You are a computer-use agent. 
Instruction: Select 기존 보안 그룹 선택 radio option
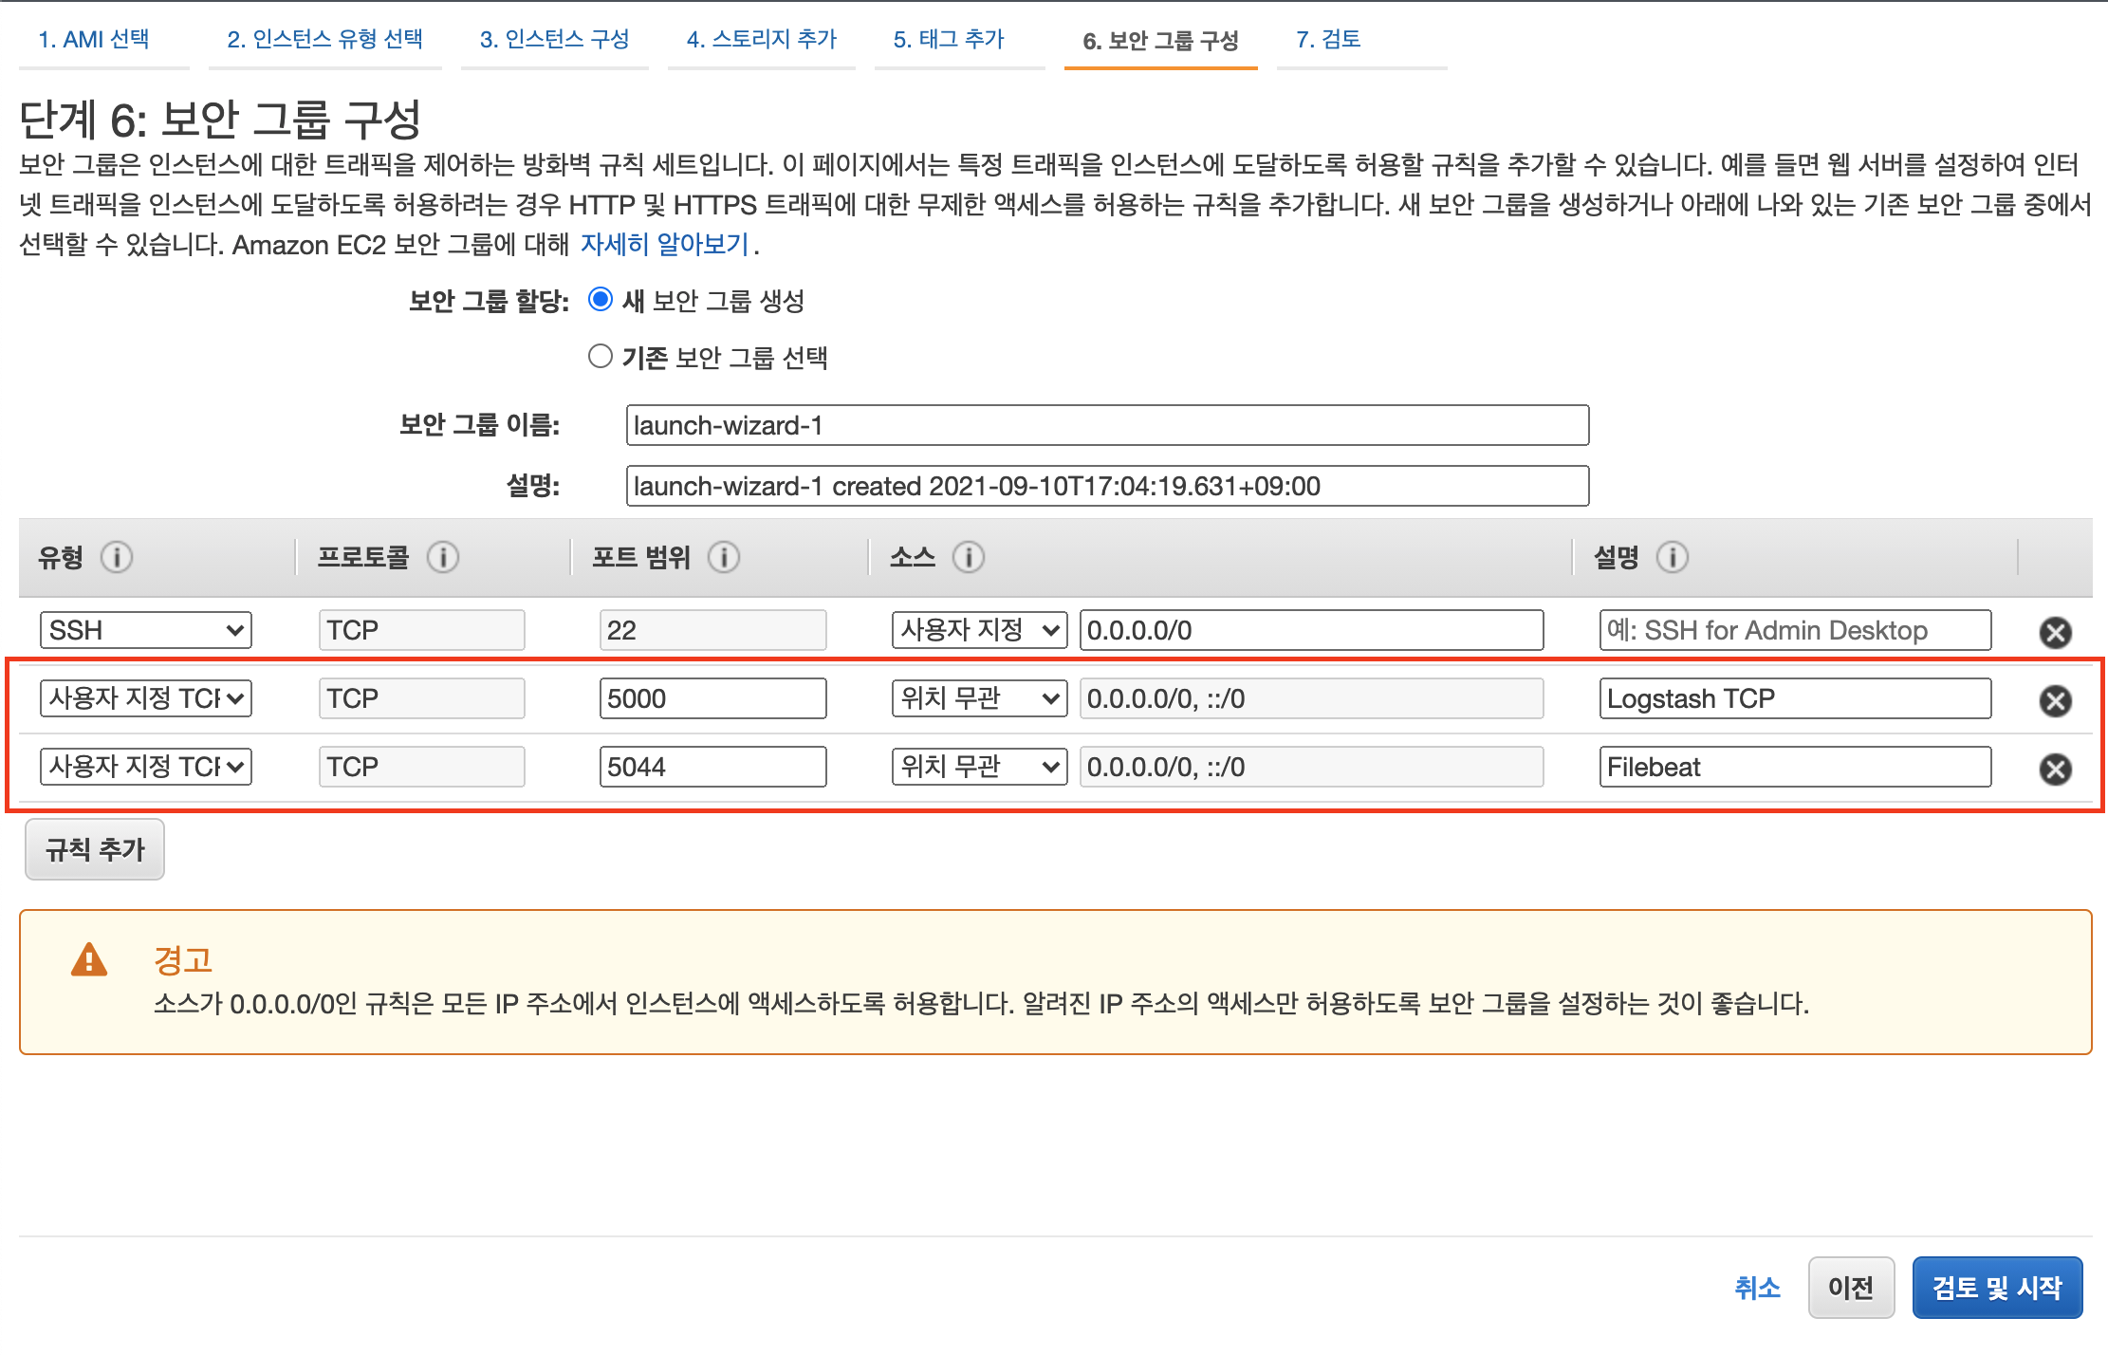click(600, 357)
